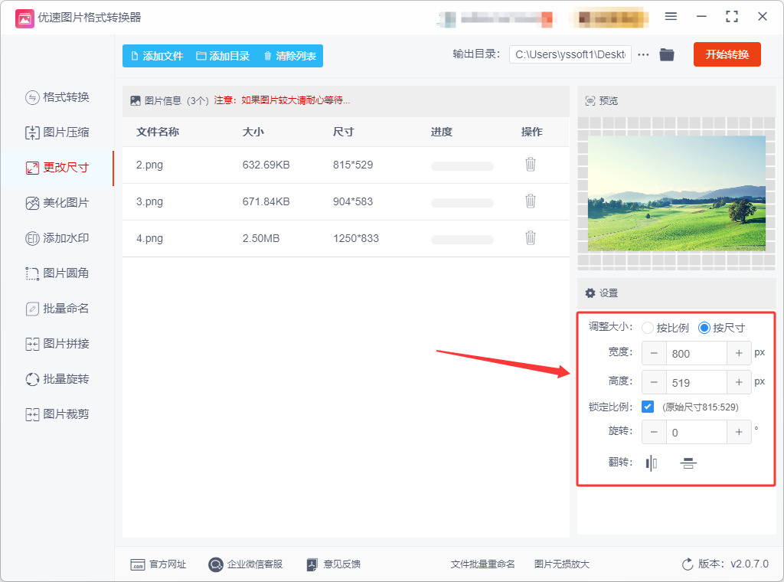Decrease the height value
Image resolution: width=784 pixels, height=582 pixels.
pyautogui.click(x=654, y=382)
